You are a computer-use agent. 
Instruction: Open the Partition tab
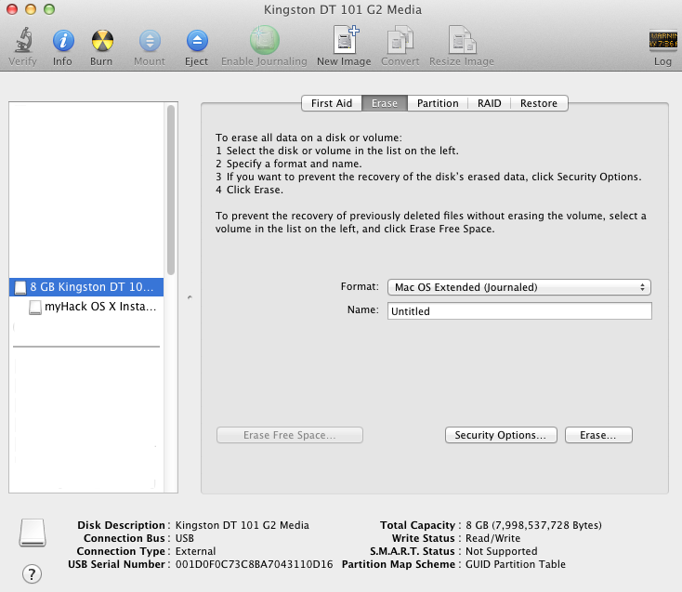click(x=438, y=103)
